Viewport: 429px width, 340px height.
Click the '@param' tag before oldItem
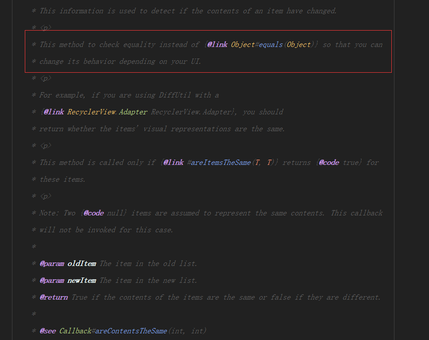coord(52,264)
